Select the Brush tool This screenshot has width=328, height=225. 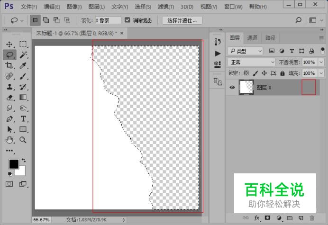[23, 76]
